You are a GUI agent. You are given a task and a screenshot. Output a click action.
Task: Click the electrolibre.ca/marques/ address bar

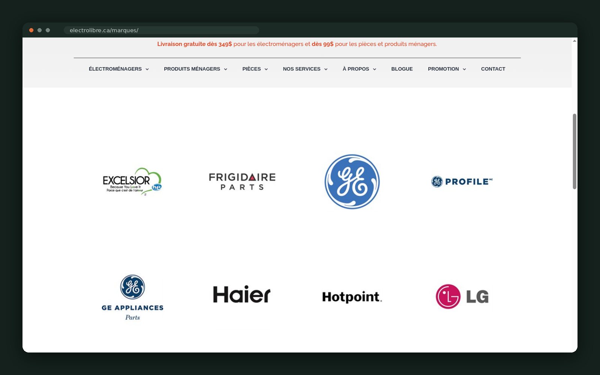pyautogui.click(x=161, y=30)
